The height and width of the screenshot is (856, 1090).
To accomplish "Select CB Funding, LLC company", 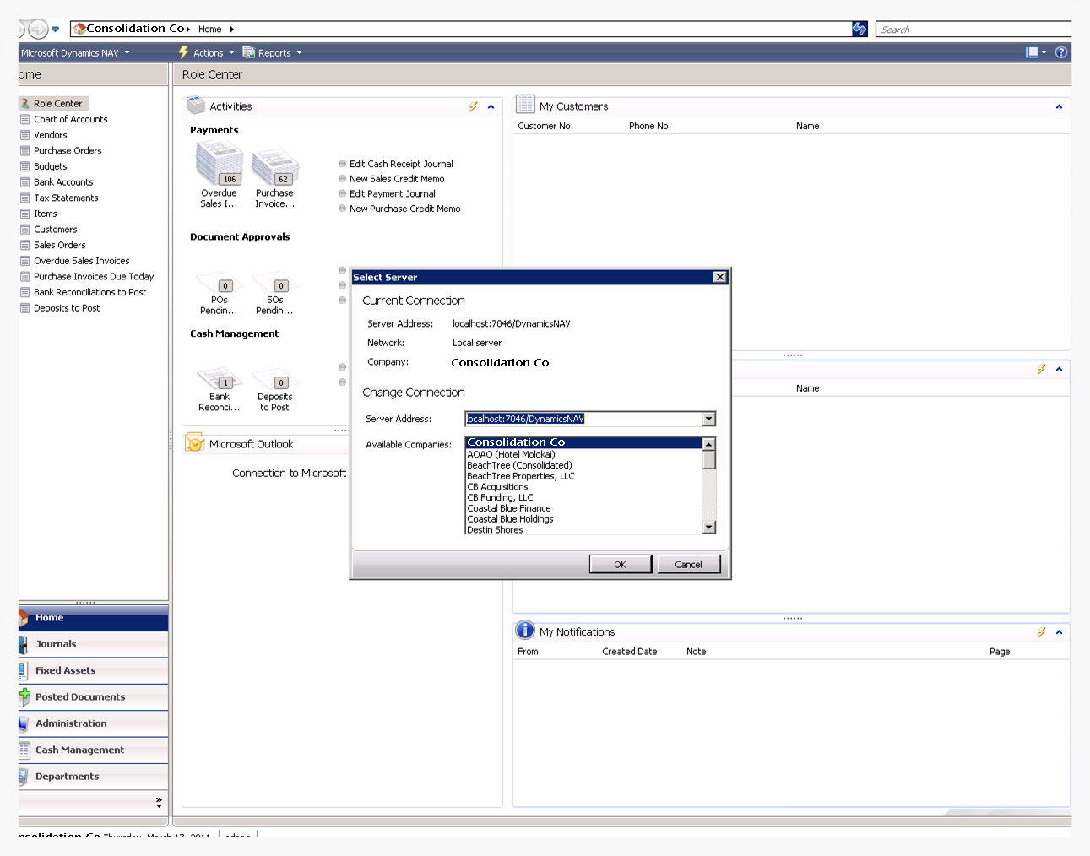I will click(x=584, y=497).
